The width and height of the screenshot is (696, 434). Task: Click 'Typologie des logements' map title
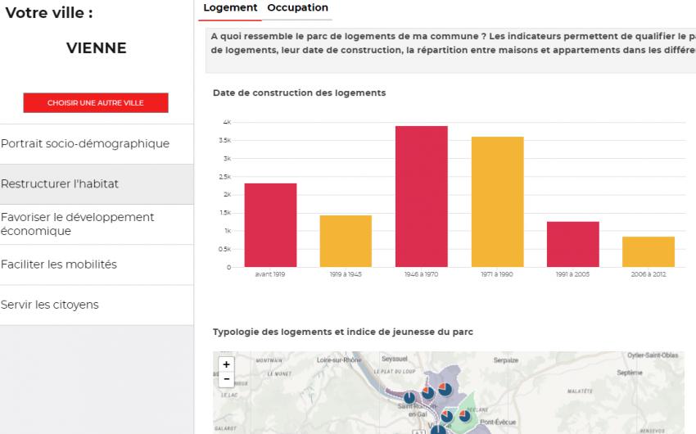tap(342, 332)
